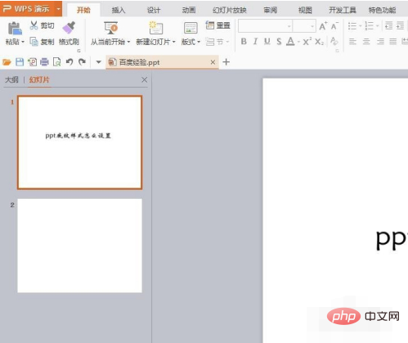
Task: Switch to the Insert (插入) ribbon tab
Action: pyautogui.click(x=119, y=11)
